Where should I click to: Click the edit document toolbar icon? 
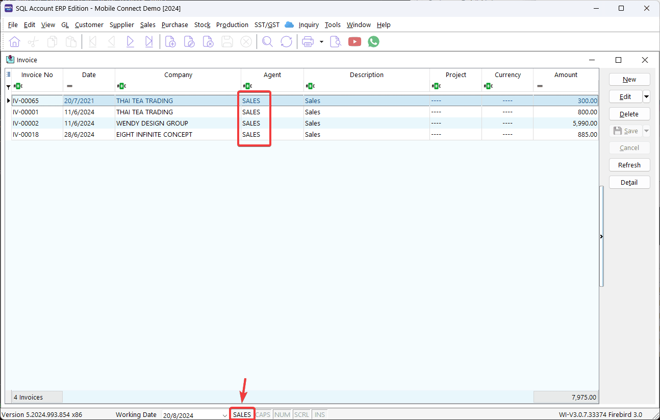click(x=189, y=42)
